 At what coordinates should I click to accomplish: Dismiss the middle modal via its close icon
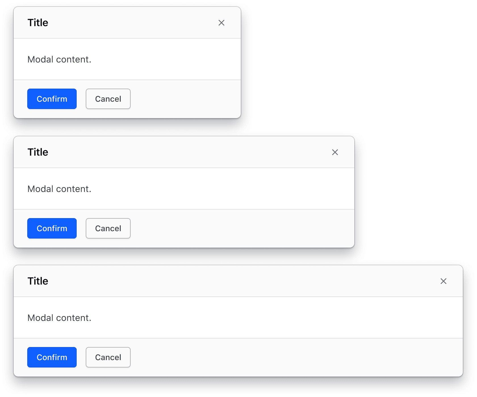335,152
